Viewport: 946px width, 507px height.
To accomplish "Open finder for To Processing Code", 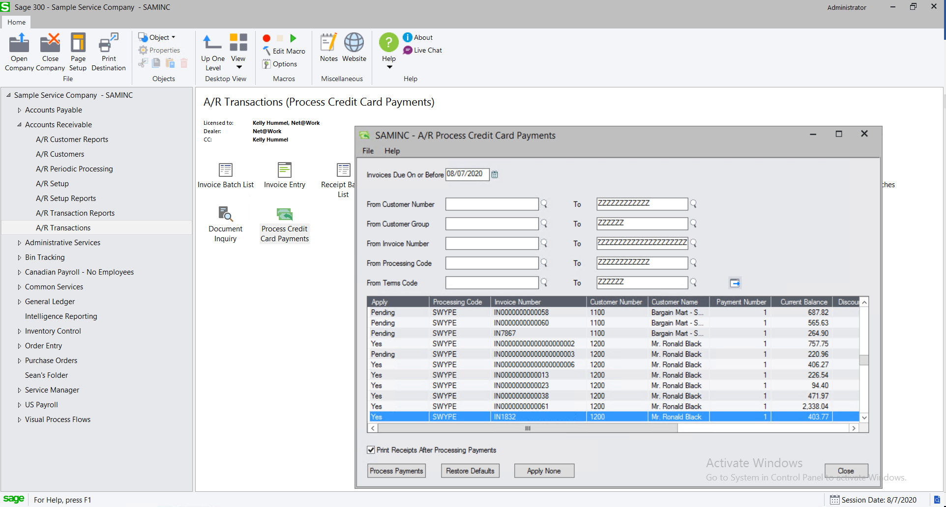I will 693,263.
